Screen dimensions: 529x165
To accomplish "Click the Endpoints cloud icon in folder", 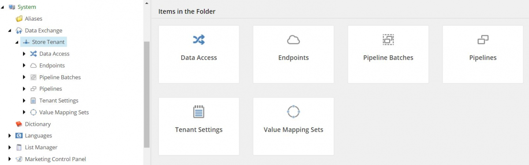I will (x=294, y=40).
